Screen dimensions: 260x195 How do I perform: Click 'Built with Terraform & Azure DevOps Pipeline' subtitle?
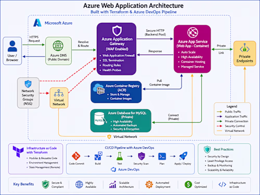point(134,12)
